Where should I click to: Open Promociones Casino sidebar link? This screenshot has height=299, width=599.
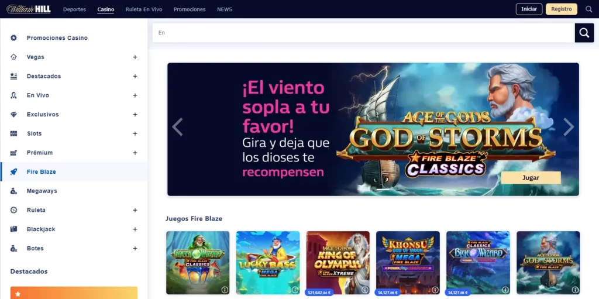(57, 38)
